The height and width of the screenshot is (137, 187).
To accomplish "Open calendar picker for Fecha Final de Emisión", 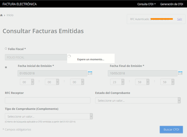I will [x=180, y=73].
